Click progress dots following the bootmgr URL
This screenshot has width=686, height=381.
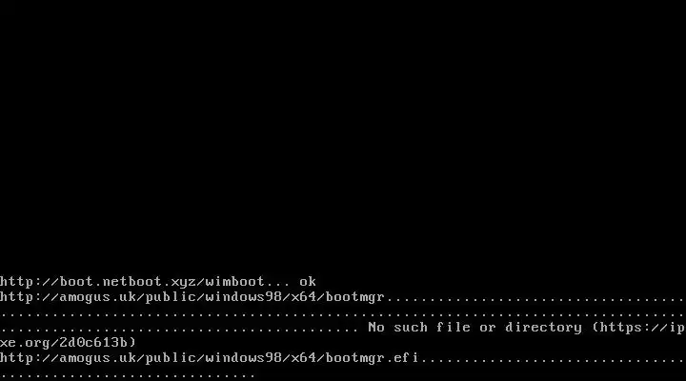pos(535,300)
